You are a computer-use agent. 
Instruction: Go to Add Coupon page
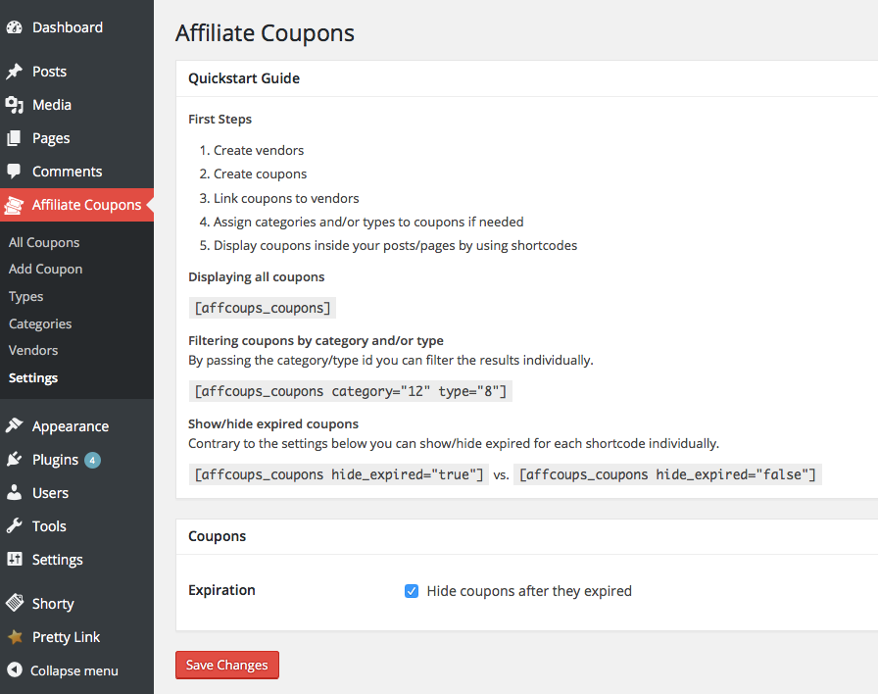[x=45, y=269]
